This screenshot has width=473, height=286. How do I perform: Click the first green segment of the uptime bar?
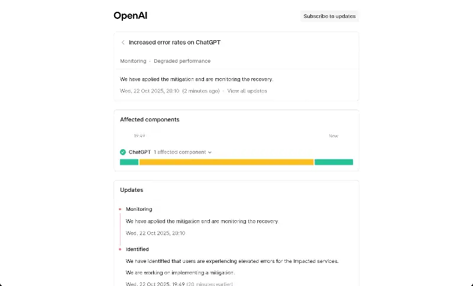[129, 162]
